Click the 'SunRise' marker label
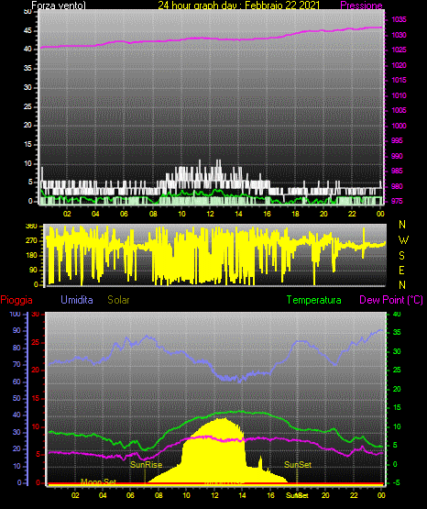427x509 pixels. pyautogui.click(x=146, y=465)
